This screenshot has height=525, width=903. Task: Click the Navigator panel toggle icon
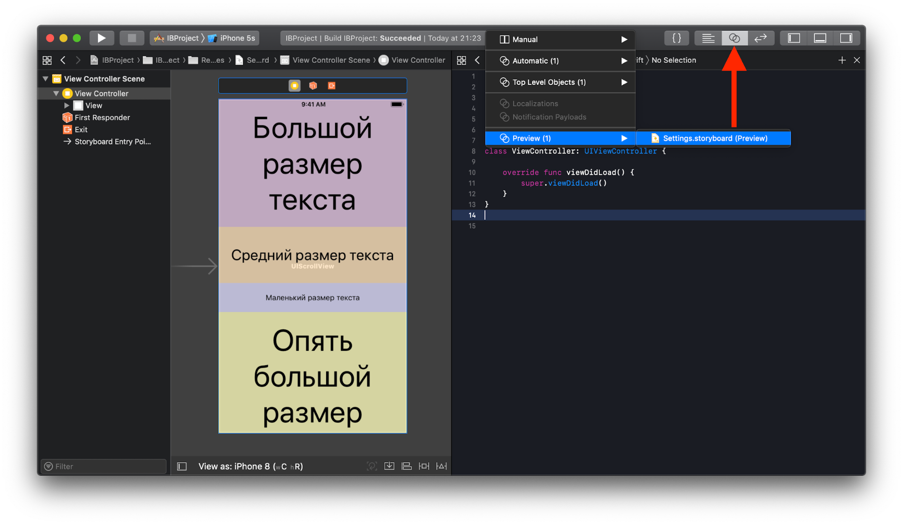click(794, 38)
